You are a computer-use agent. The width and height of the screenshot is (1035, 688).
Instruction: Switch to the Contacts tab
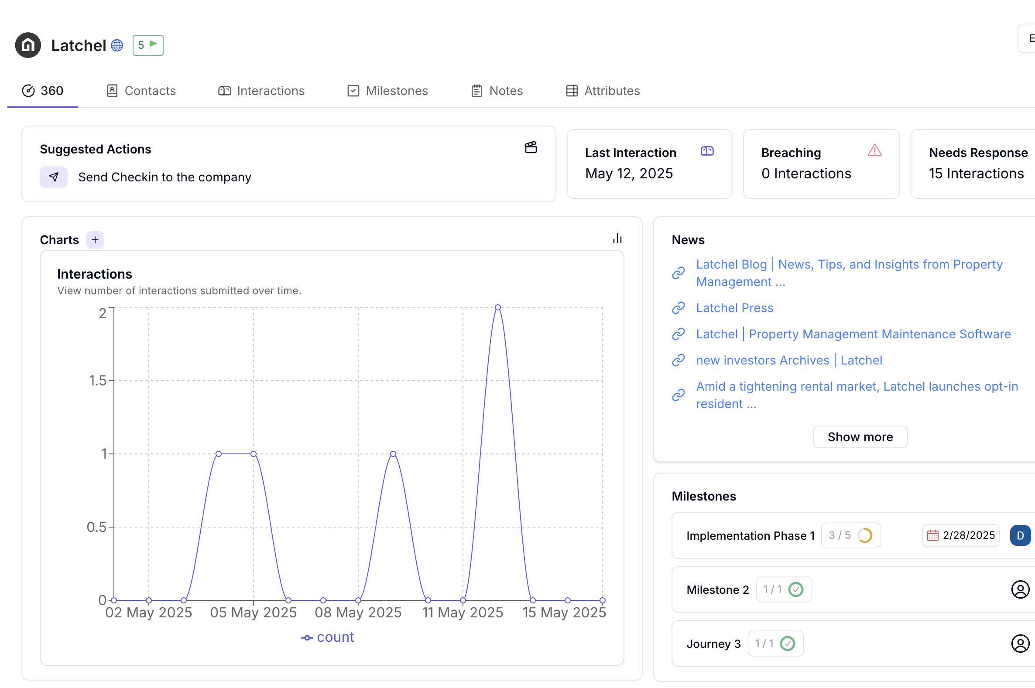[141, 91]
